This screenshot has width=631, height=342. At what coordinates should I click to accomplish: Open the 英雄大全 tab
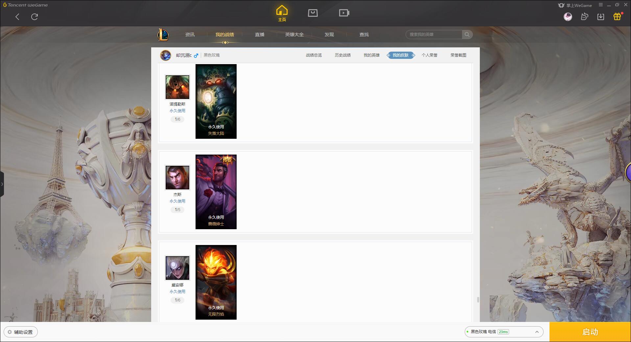point(294,35)
